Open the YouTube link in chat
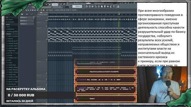 (104, 72)
